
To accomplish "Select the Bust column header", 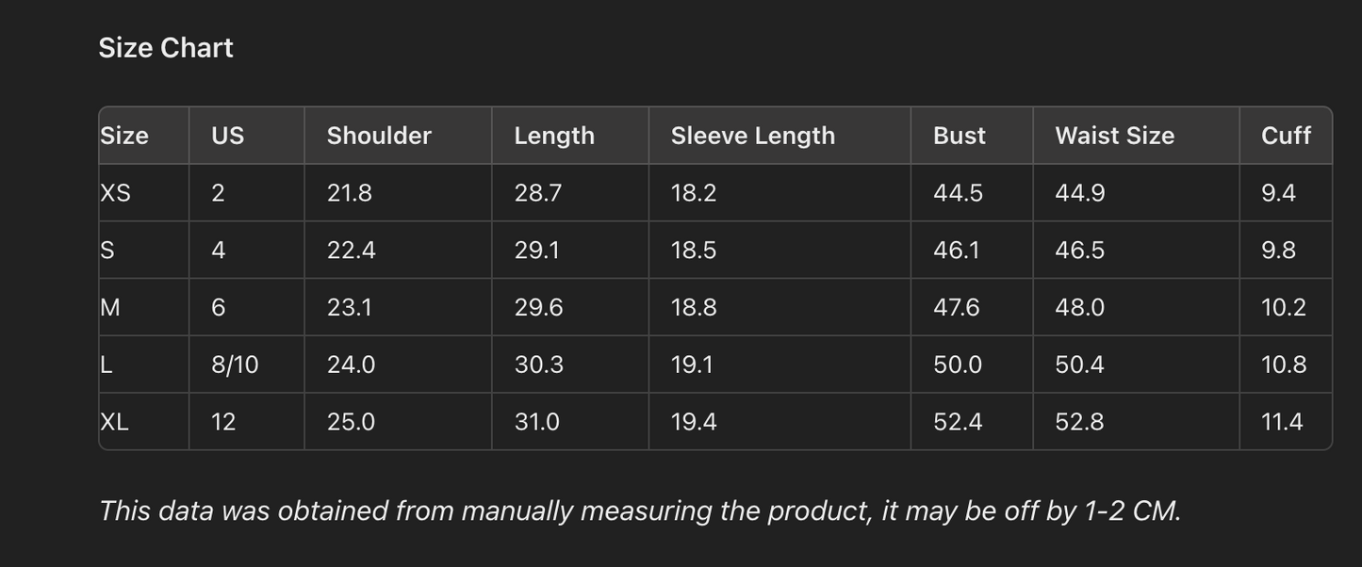I will (959, 136).
